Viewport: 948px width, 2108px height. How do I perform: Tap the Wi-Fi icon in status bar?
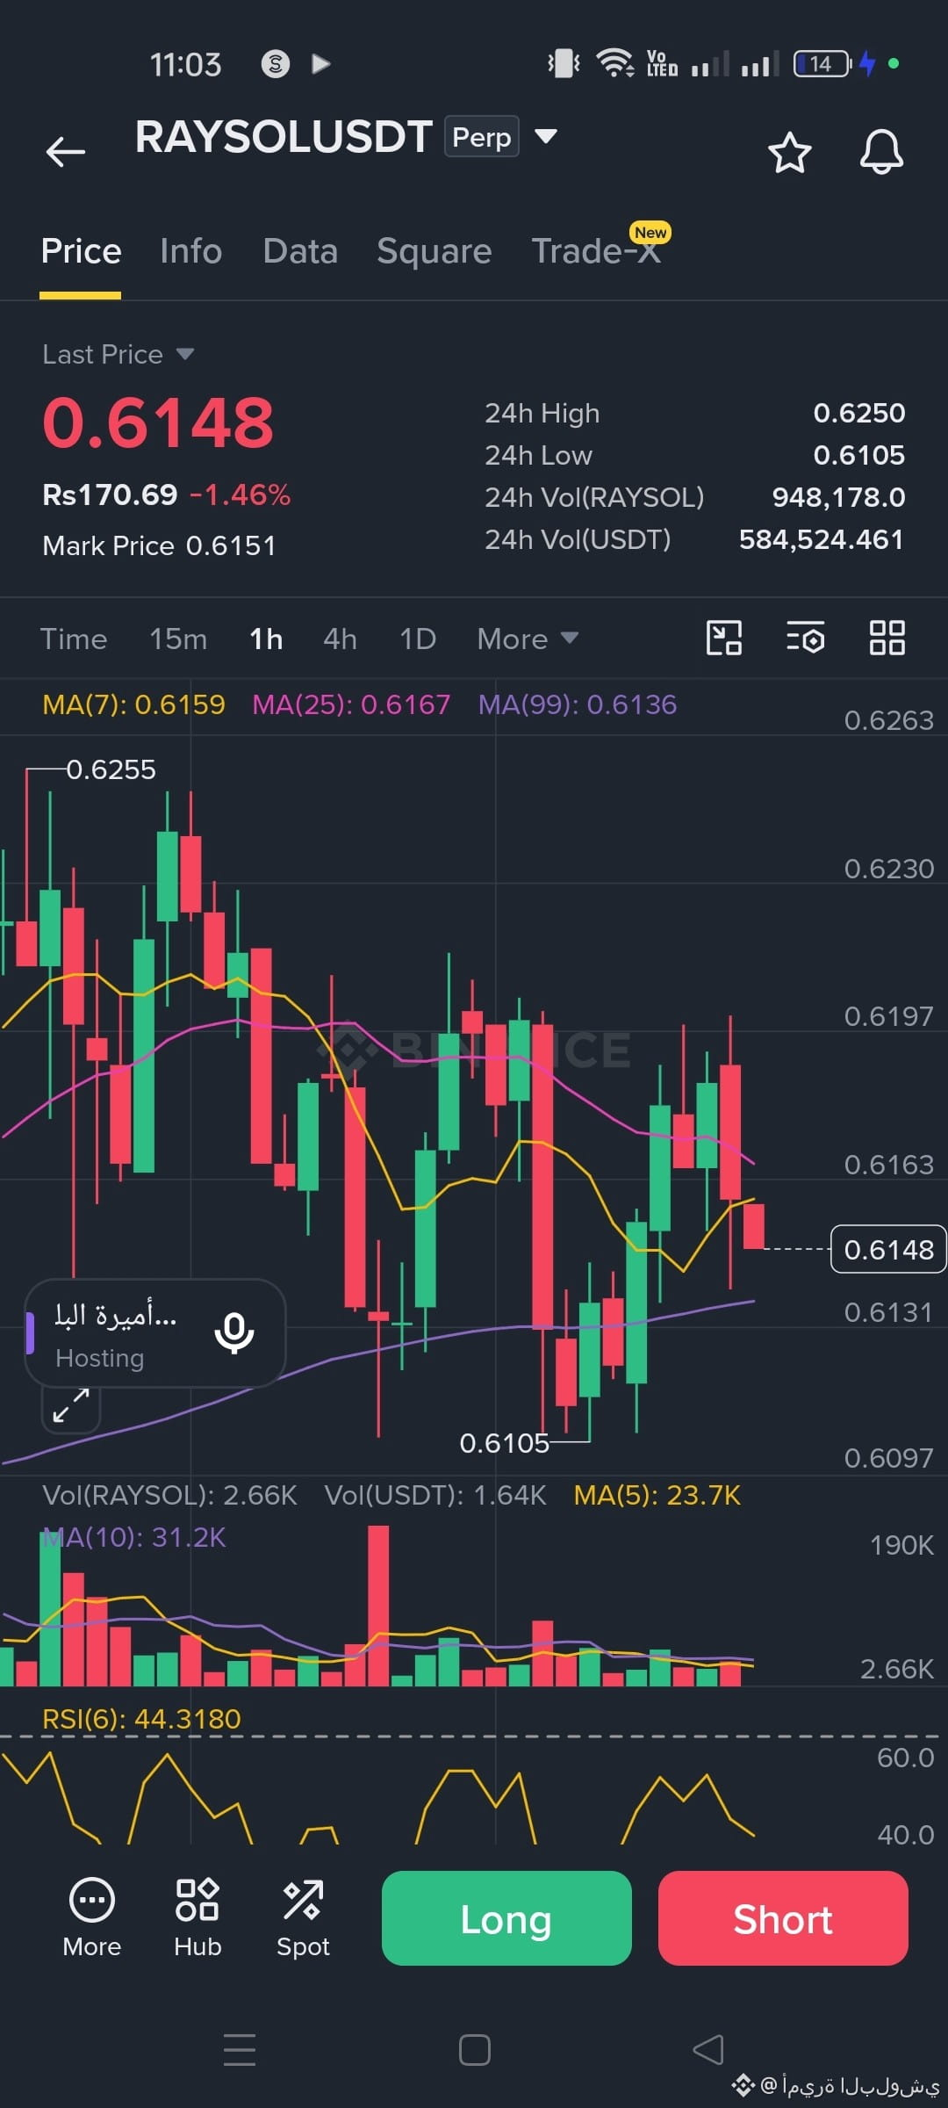pos(614,63)
